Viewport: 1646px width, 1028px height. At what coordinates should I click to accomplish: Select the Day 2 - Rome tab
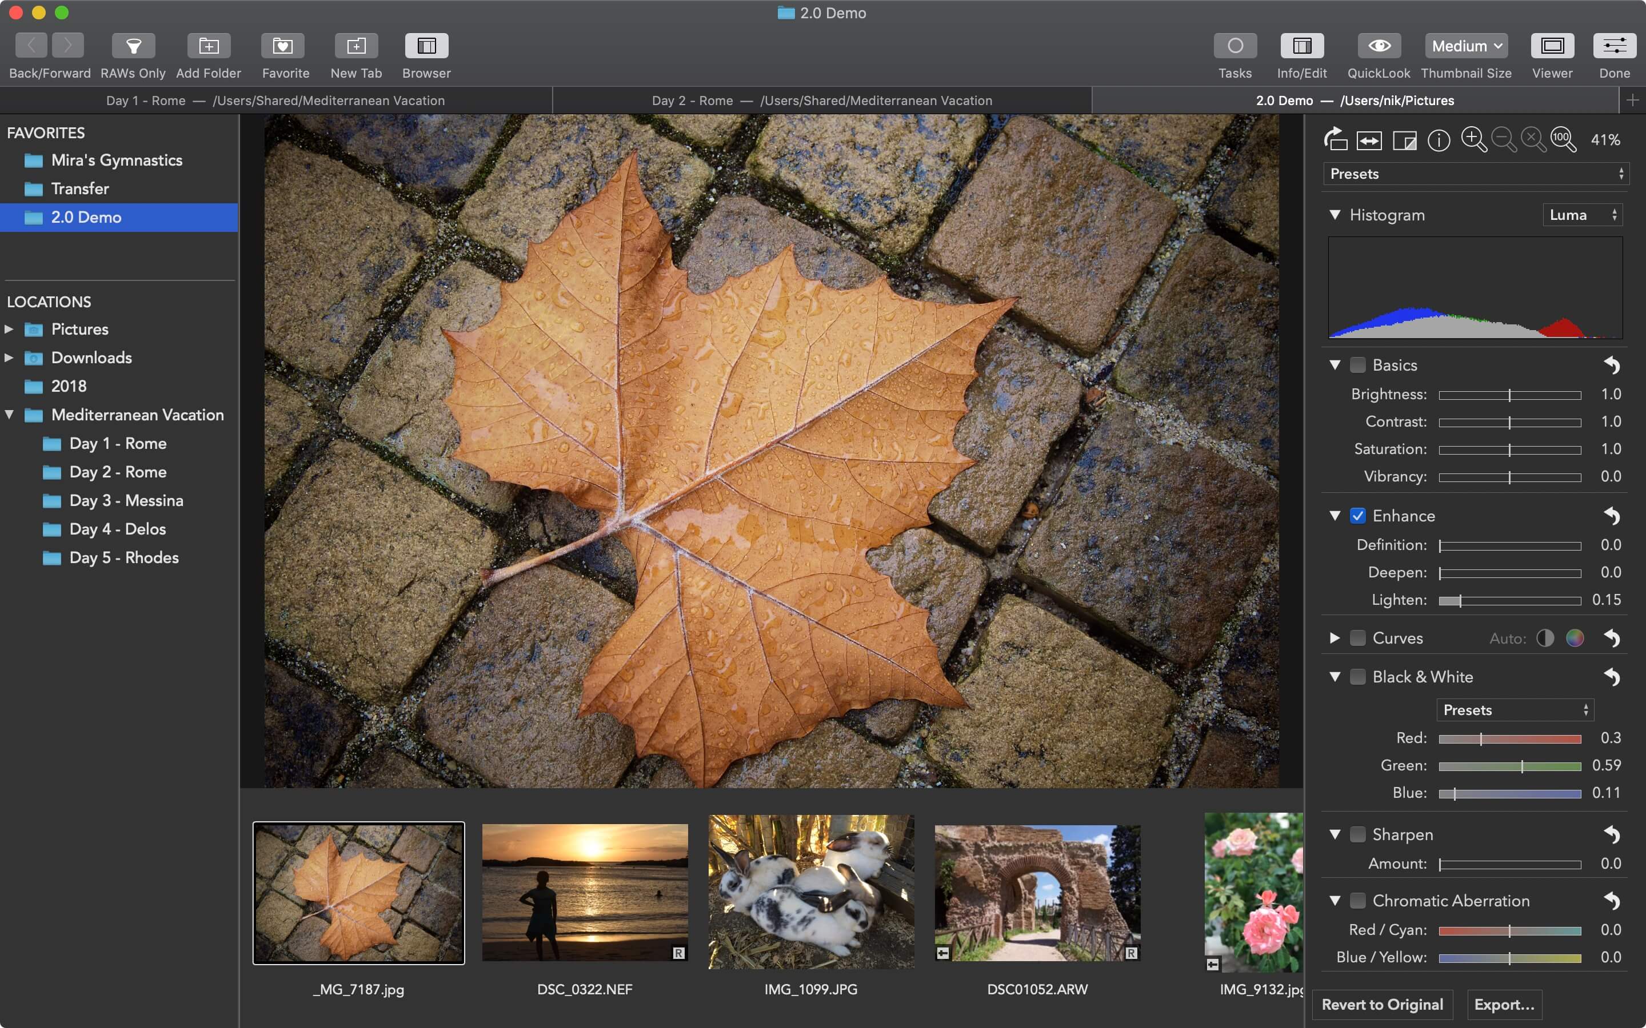822,101
